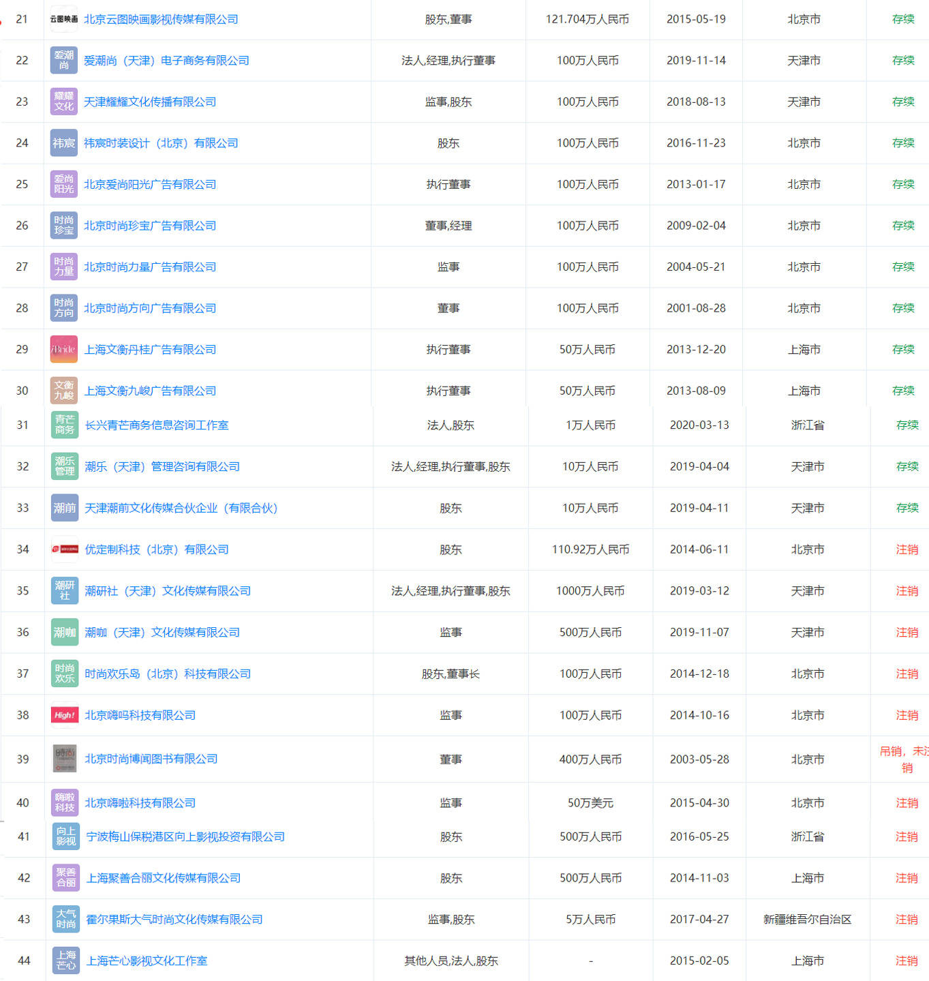This screenshot has width=929, height=981.
Task: Open 天津潮前文化传媒合伙企业 link
Action: pyautogui.click(x=181, y=509)
